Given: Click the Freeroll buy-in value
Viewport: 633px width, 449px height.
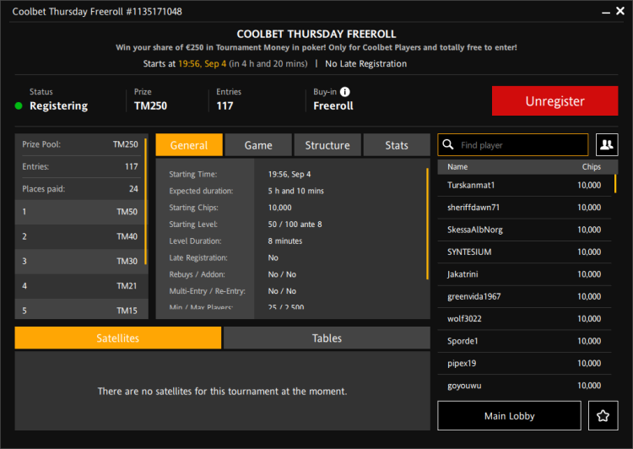Looking at the screenshot, I should (x=333, y=105).
